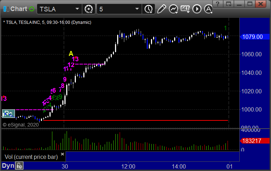Click the 12:00 time axis label
Image resolution: width=271 pixels, height=171 pixels.
pos(128,166)
